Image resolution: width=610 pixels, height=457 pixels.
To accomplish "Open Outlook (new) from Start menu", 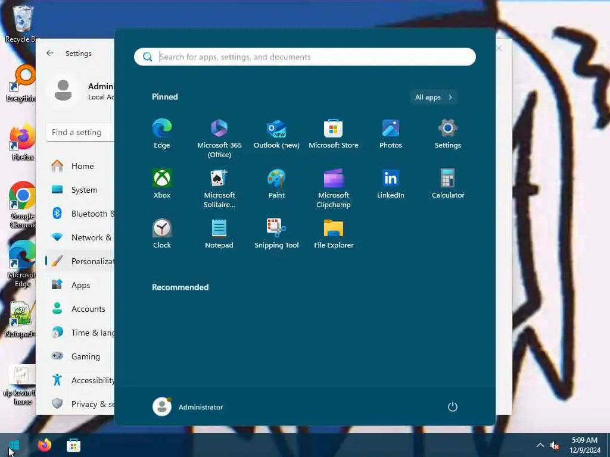I will (276, 134).
